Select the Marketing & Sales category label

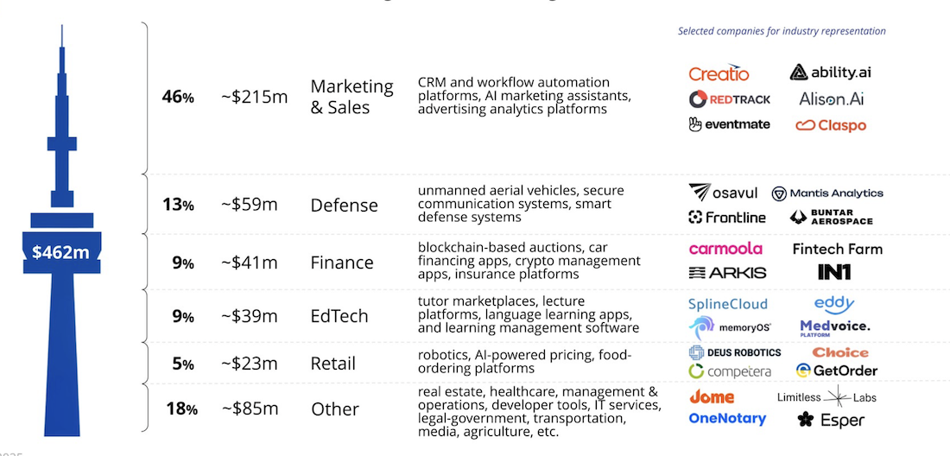click(x=351, y=97)
